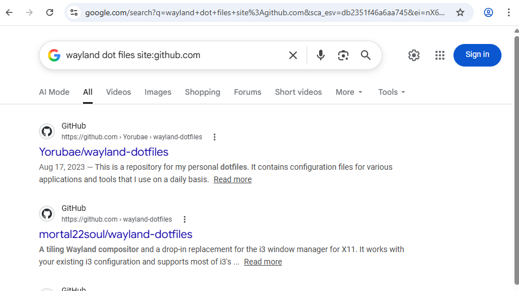The image size is (519, 291).
Task: Click the magnifying glass search icon
Action: tap(366, 55)
